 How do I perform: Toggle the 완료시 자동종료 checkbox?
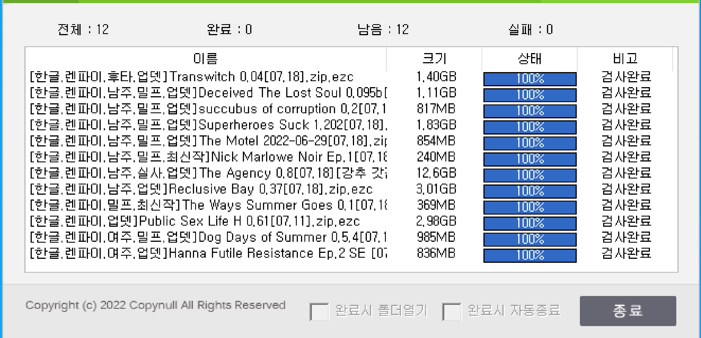[451, 311]
